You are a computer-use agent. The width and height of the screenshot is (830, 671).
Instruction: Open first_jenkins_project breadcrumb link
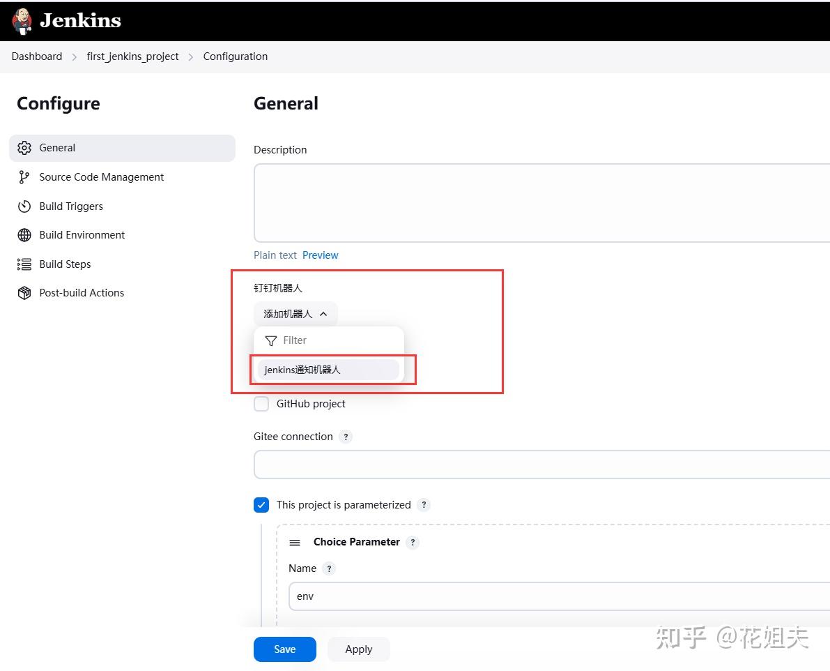132,56
